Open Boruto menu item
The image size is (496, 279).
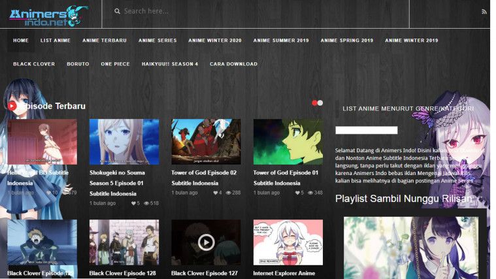pos(78,64)
